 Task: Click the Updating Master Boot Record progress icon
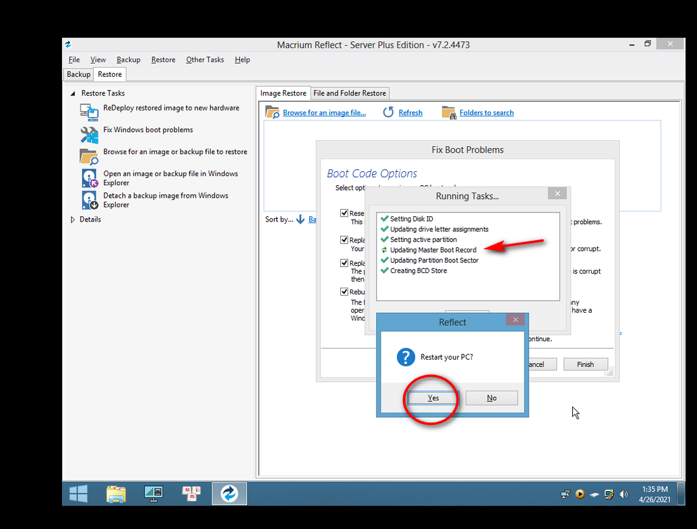(385, 249)
